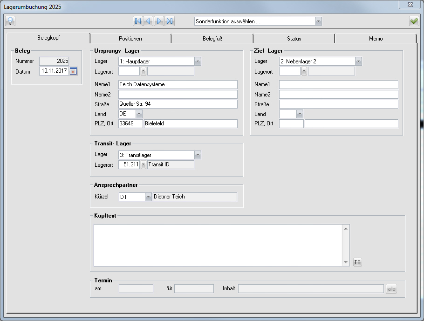
Task: Open the calendar date picker beside Datum
Action: coord(73,71)
